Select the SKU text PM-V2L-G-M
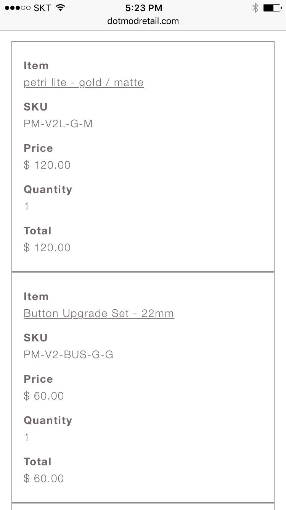The image size is (286, 510). (58, 124)
